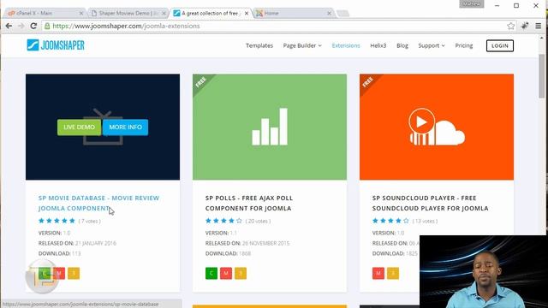548x308 pixels.
Task: Click the extension icon beside the bookmark star
Action: tap(525, 26)
